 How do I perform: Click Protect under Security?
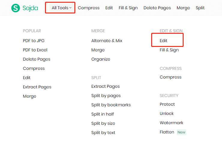click(x=167, y=104)
